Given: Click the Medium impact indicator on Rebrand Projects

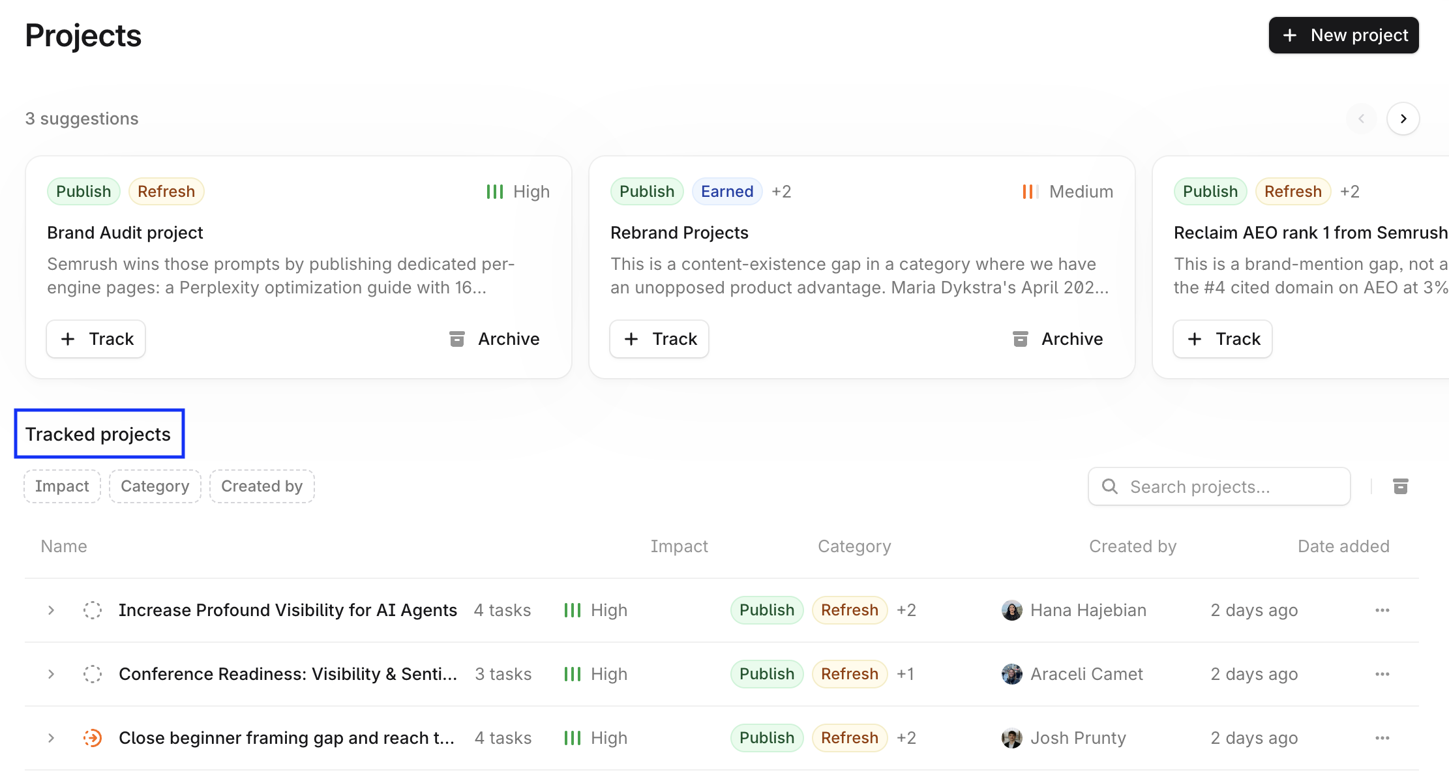Looking at the screenshot, I should [x=1068, y=192].
